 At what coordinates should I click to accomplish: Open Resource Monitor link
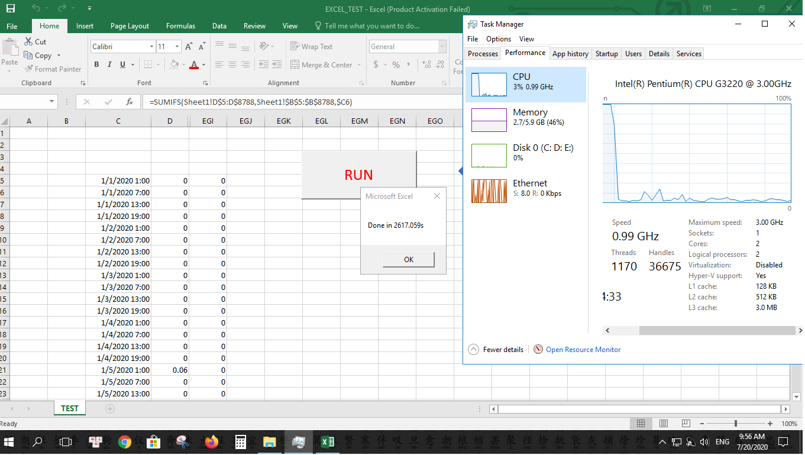tap(583, 350)
